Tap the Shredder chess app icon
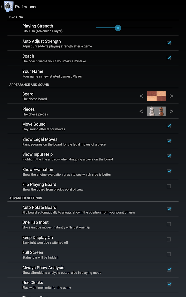The width and height of the screenshot is (186, 297). 9,6
